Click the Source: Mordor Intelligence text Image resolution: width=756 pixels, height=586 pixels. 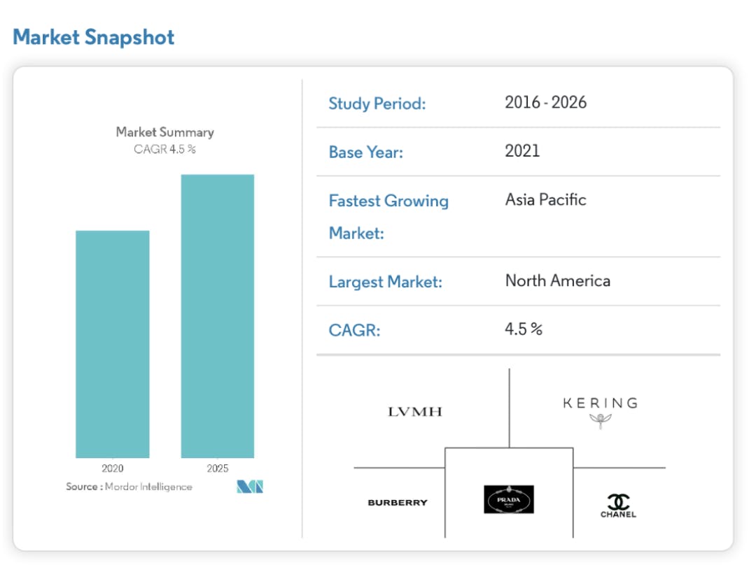(129, 487)
